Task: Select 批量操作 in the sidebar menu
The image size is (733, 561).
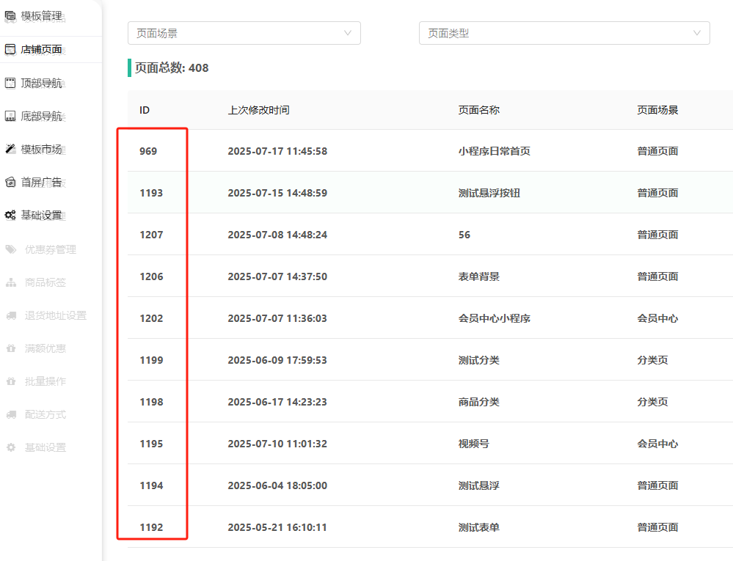Action: [x=45, y=381]
